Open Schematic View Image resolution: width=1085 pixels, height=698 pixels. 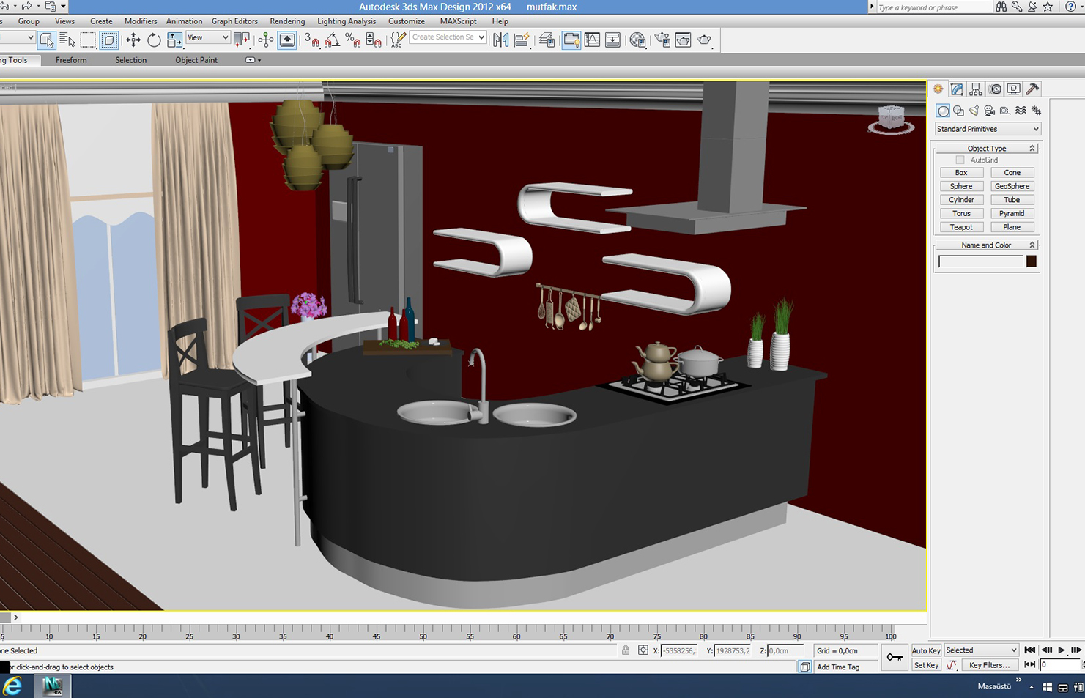(x=612, y=40)
